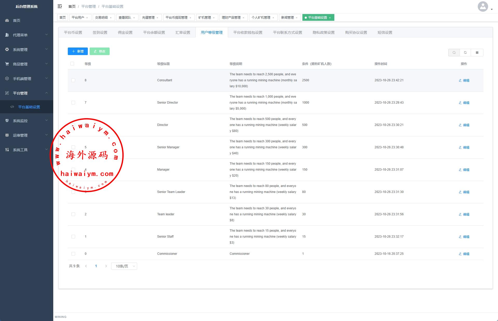The height and width of the screenshot is (321, 498).
Task: Collapse the 平台管理 sidebar menu
Action: coord(26,93)
